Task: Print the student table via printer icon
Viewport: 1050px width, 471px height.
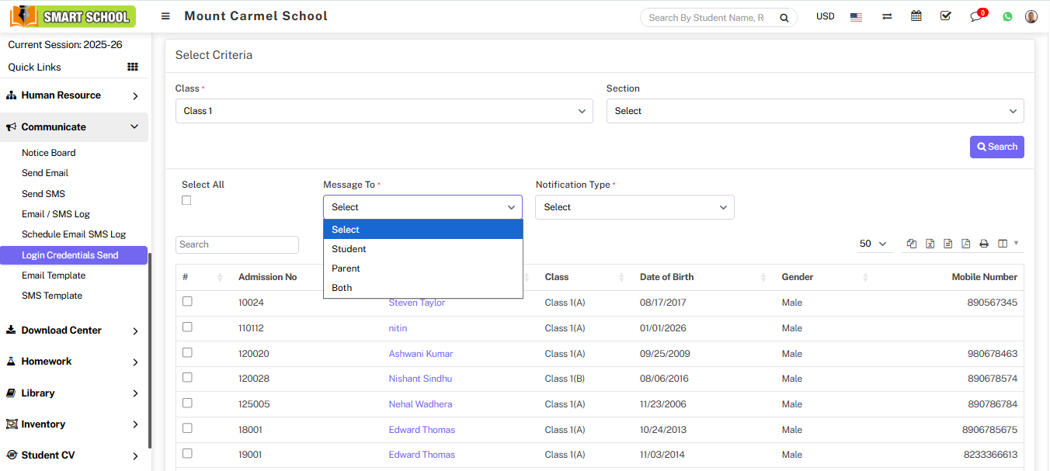Action: coord(984,244)
